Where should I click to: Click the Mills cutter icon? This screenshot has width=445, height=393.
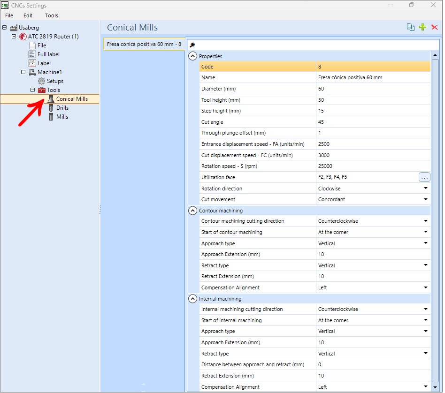tap(51, 117)
